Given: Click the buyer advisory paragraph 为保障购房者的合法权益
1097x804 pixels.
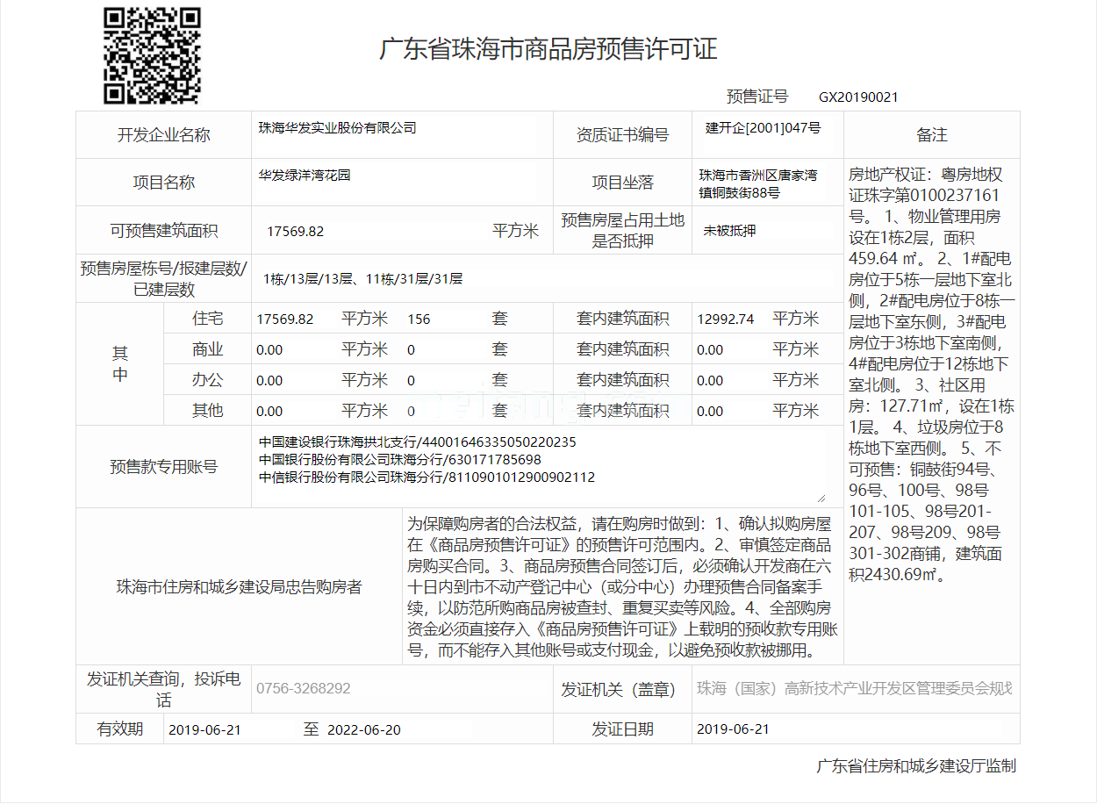Looking at the screenshot, I should [622, 586].
